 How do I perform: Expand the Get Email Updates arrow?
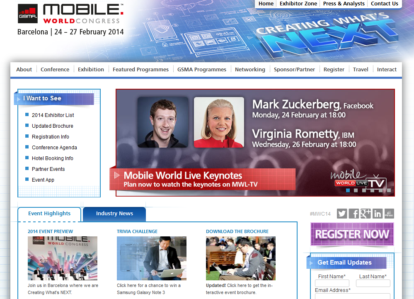click(x=311, y=263)
